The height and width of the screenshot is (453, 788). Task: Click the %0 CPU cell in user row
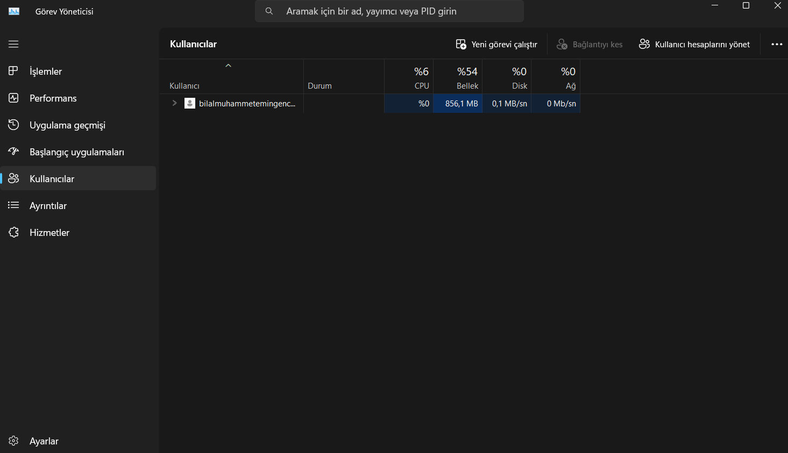coord(409,104)
